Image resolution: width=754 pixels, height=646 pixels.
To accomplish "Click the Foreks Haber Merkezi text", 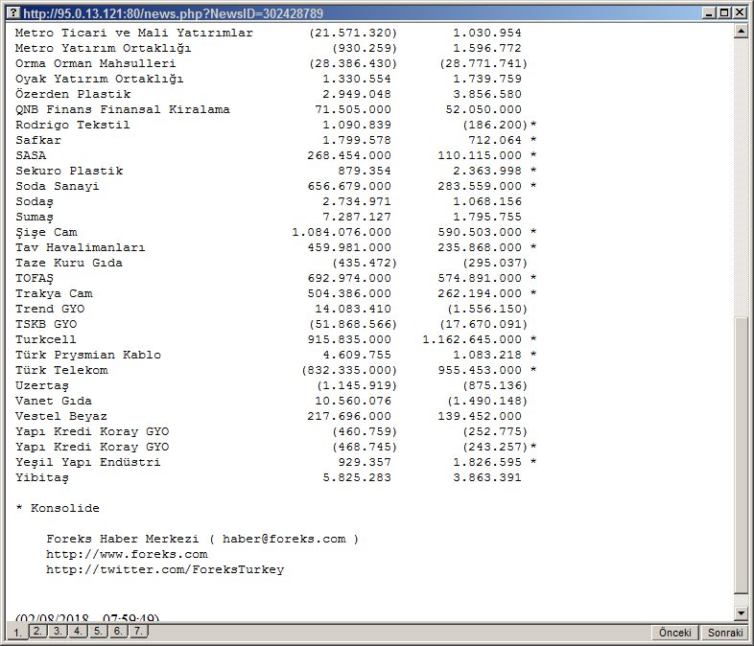I will [123, 539].
